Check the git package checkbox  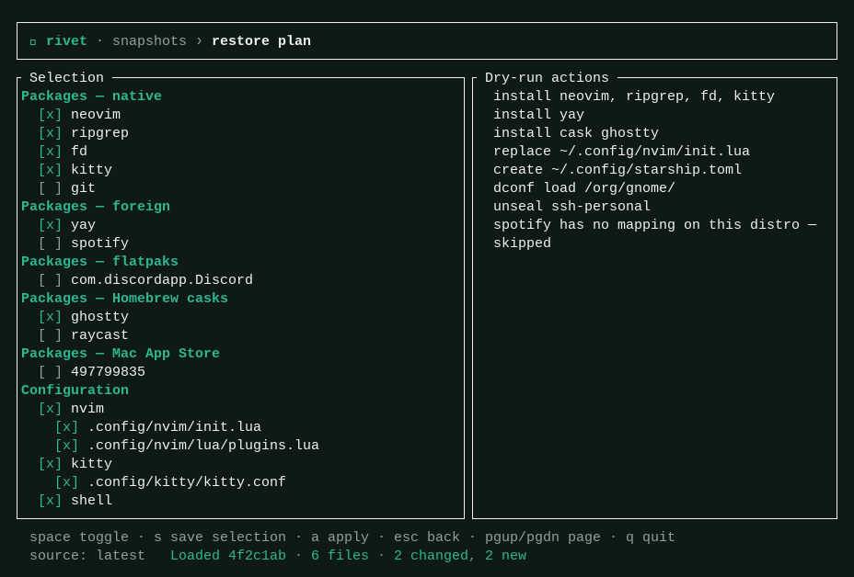(50, 188)
